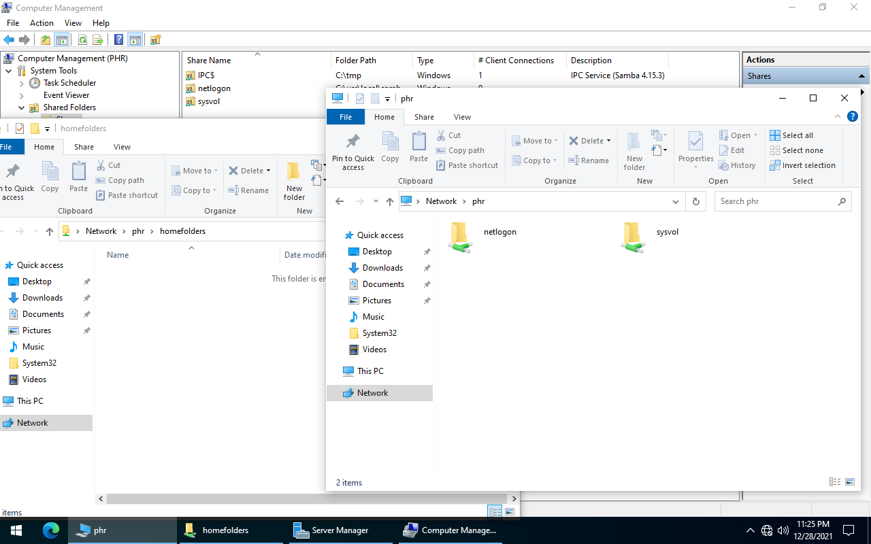
Task: Switch to the Share tab in phr window
Action: [424, 117]
